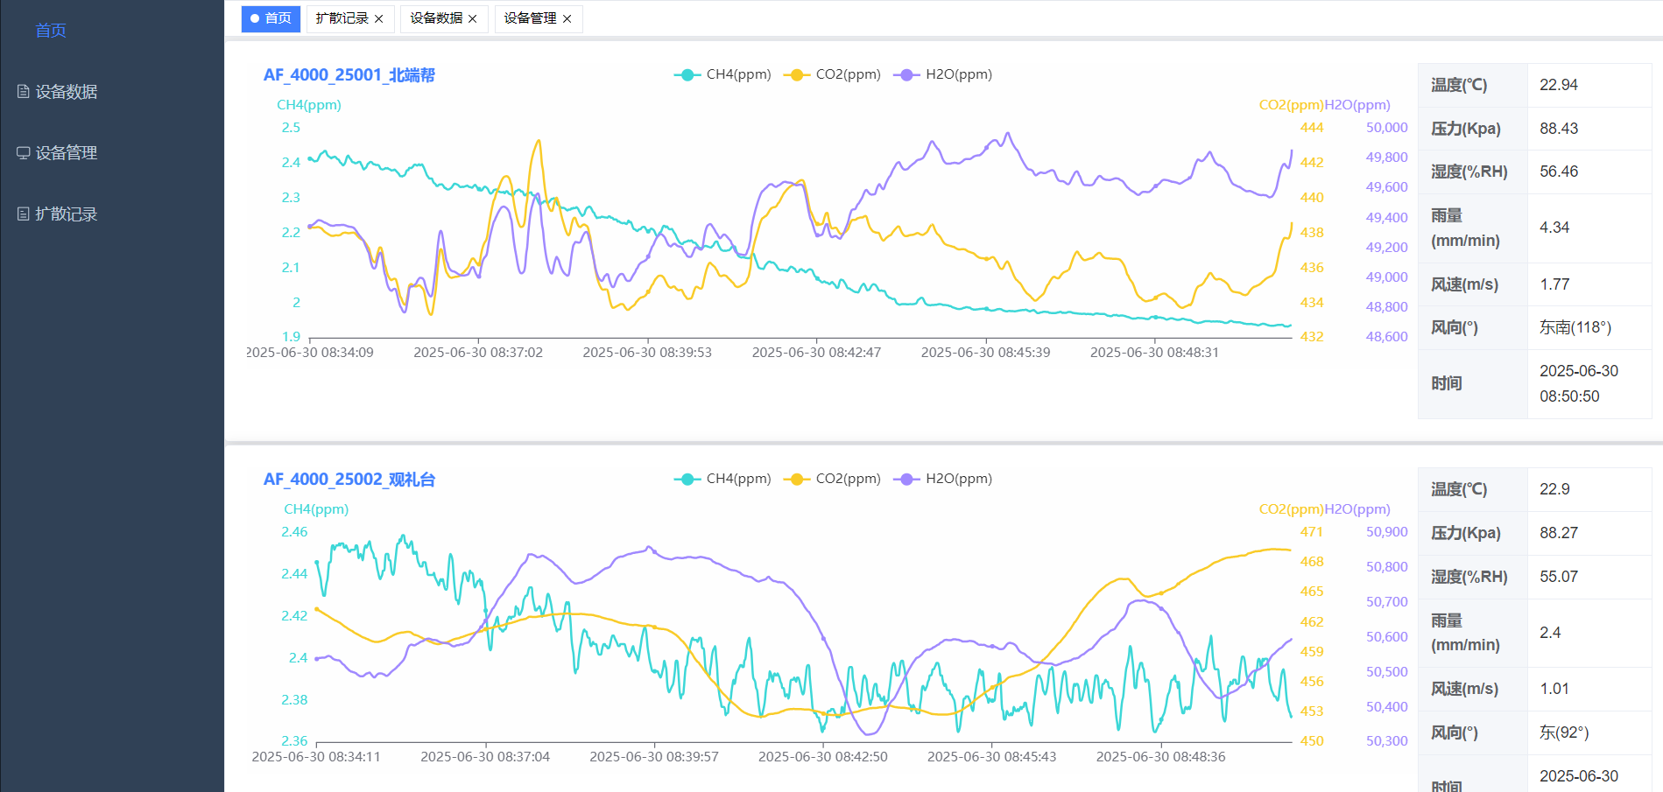
Task: Click the 设备管理 monitor icon in sidebar
Action: (24, 152)
